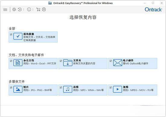Click the 文件夹 title text
Screen dimensions: 166x117
(77, 60)
